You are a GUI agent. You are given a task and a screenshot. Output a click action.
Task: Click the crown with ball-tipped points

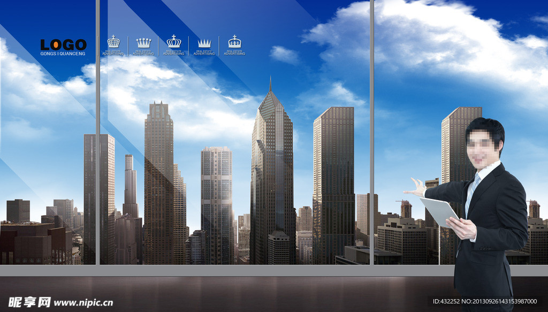pyautogui.click(x=143, y=43)
